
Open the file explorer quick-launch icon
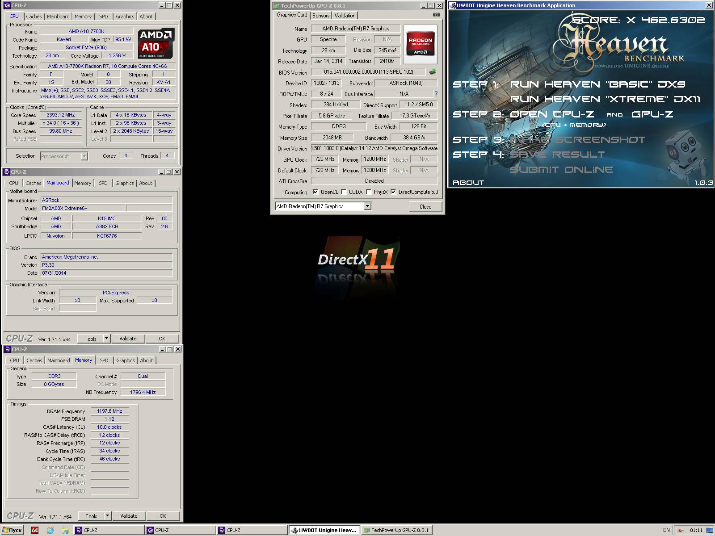[x=65, y=530]
